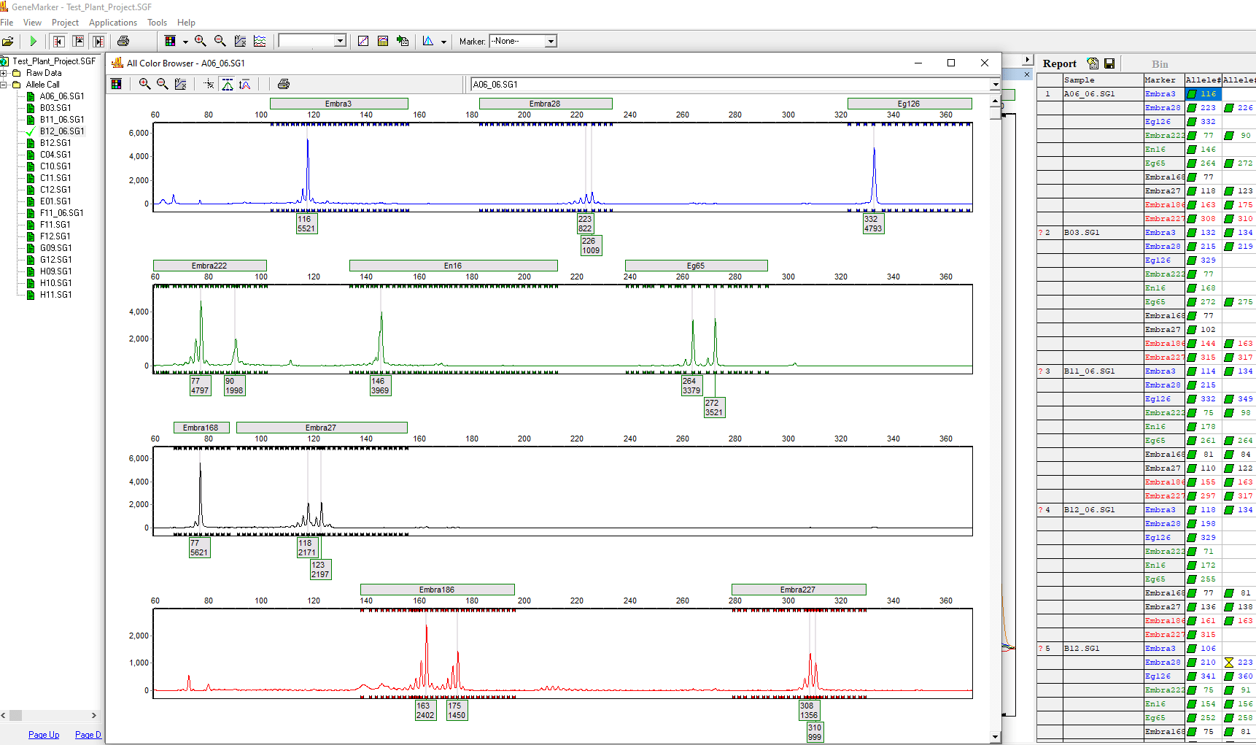Screen dimensions: 1256x745
Task: Open the Marker dropdown showing --None--
Action: click(x=551, y=41)
